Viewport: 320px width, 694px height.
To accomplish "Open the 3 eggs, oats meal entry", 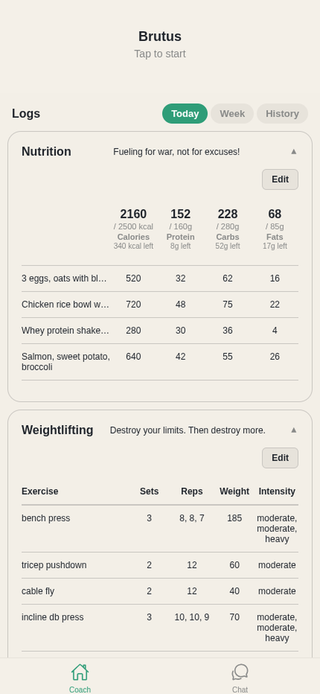I will point(160,278).
